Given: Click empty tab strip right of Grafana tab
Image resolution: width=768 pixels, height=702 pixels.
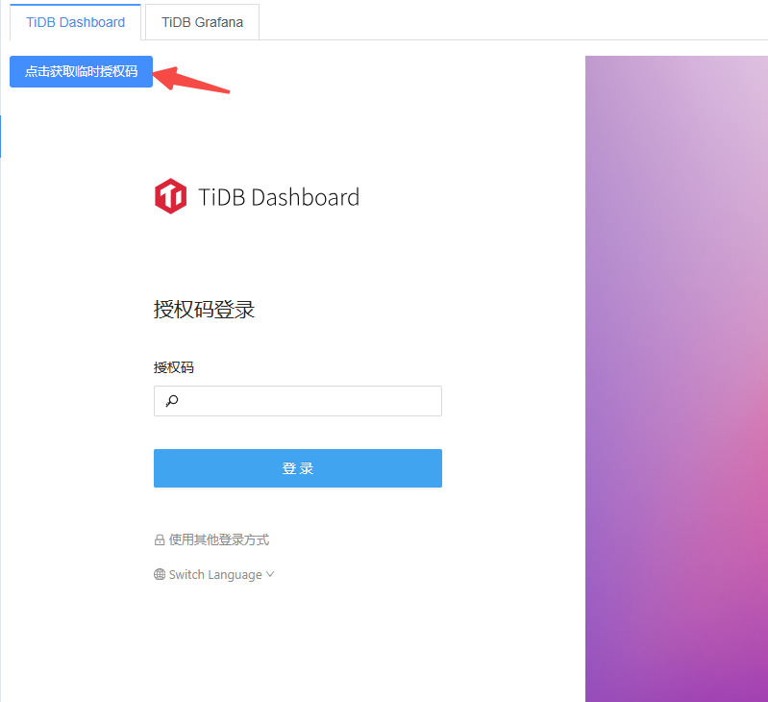Looking at the screenshot, I should point(513,22).
